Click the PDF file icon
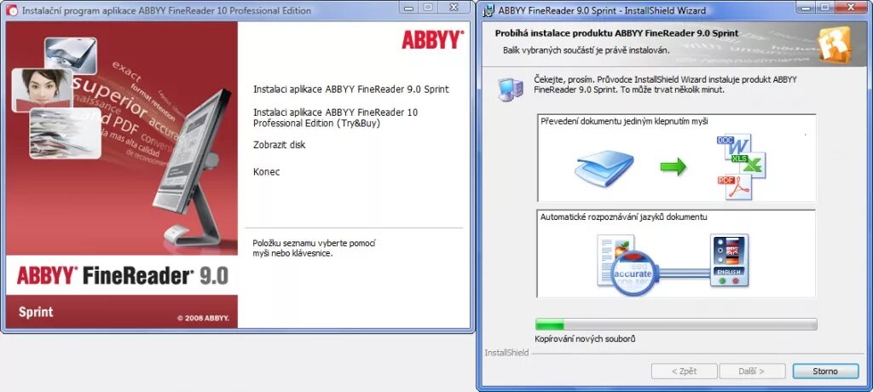 [734, 187]
